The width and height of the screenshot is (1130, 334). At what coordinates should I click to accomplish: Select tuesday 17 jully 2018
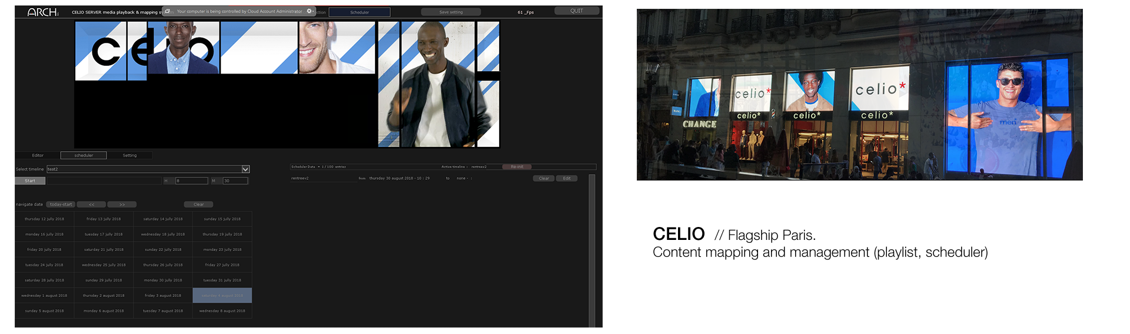(104, 234)
